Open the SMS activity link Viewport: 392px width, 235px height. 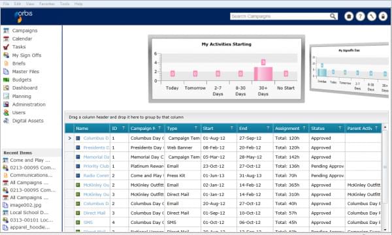tap(88, 223)
